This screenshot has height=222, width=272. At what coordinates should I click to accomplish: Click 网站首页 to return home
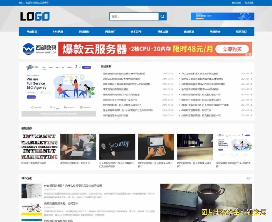click(x=32, y=32)
